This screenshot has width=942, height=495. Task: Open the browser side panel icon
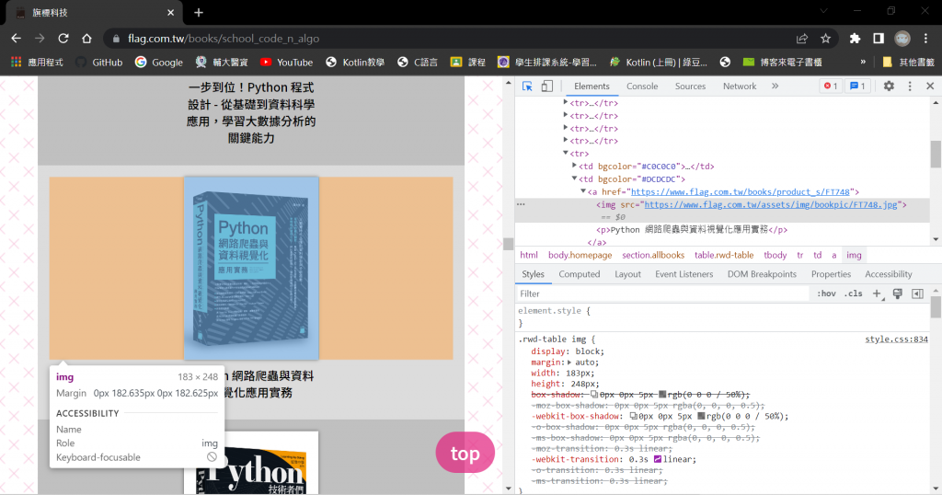pos(879,39)
